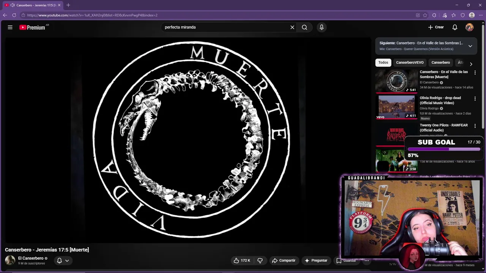Open browser settings three-dot menu
Screen dimensions: 486x273
pyautogui.click(x=481, y=15)
